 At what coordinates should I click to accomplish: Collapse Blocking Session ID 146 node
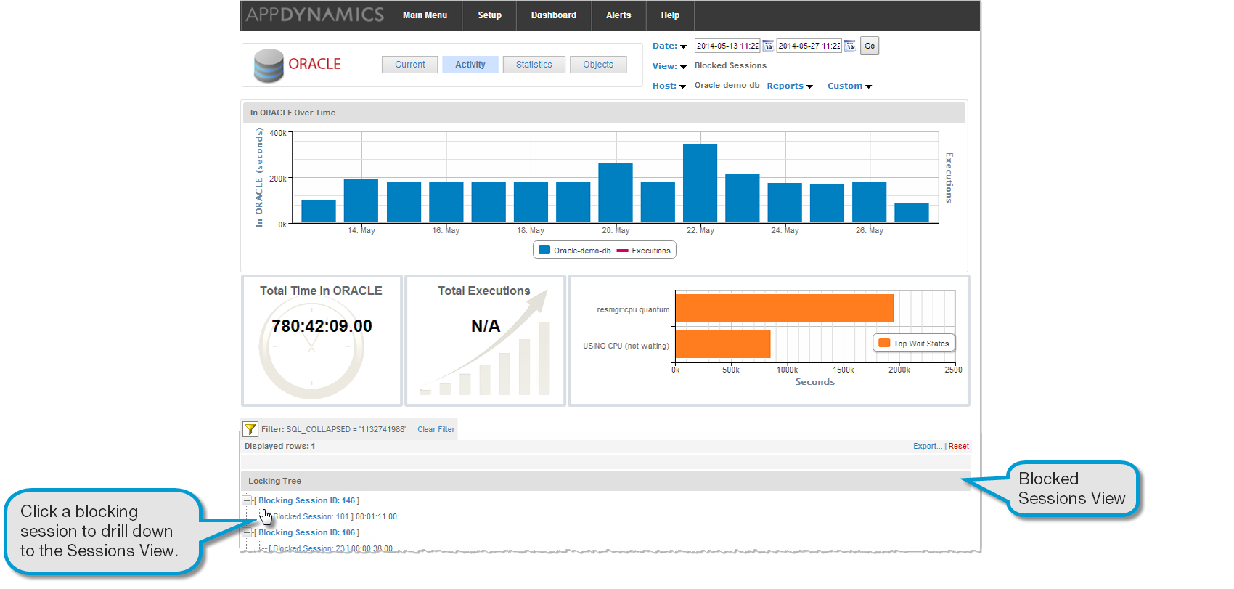click(247, 500)
